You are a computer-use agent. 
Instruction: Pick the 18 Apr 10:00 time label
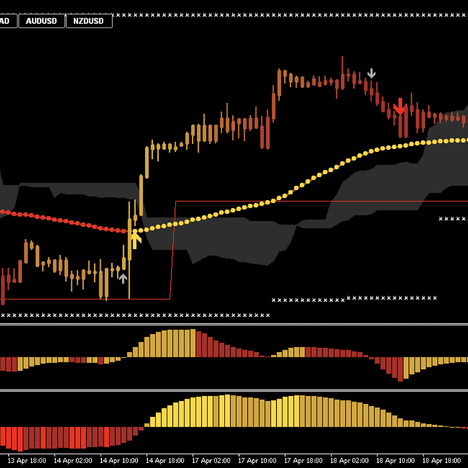(x=395, y=460)
